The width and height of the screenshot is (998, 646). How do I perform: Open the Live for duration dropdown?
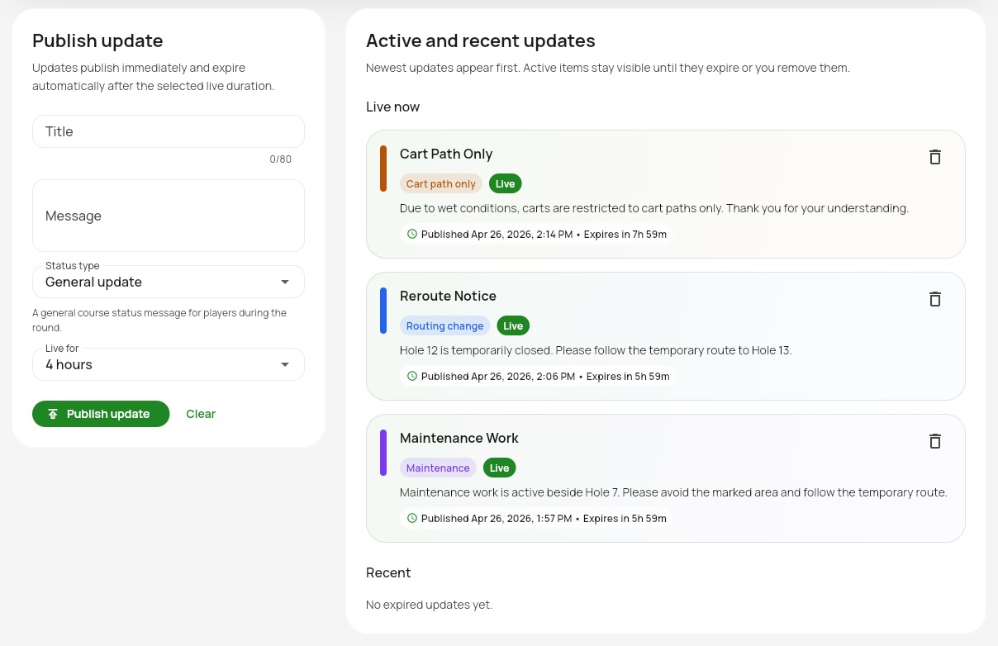(x=169, y=364)
